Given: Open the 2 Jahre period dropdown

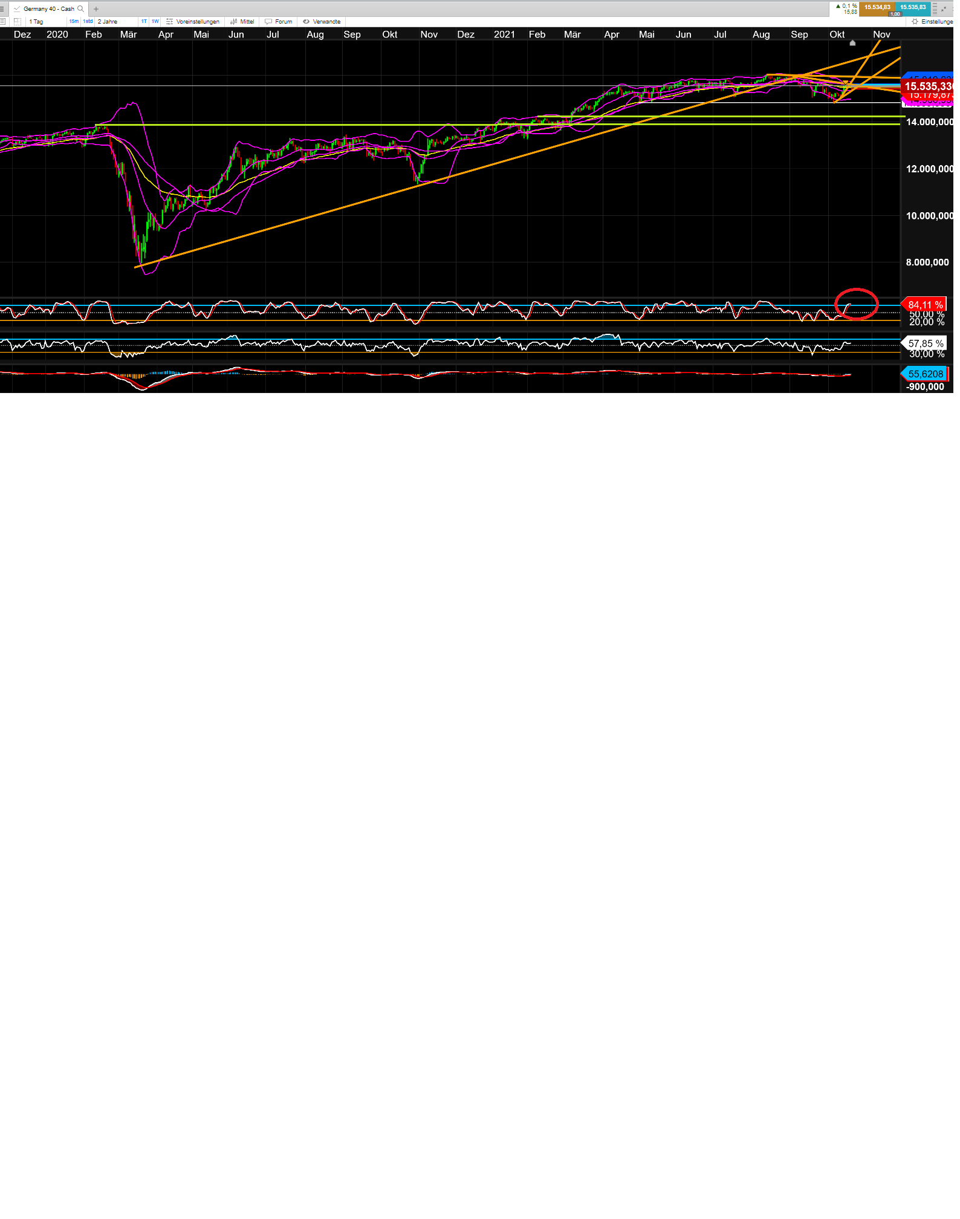Looking at the screenshot, I should pyautogui.click(x=116, y=22).
